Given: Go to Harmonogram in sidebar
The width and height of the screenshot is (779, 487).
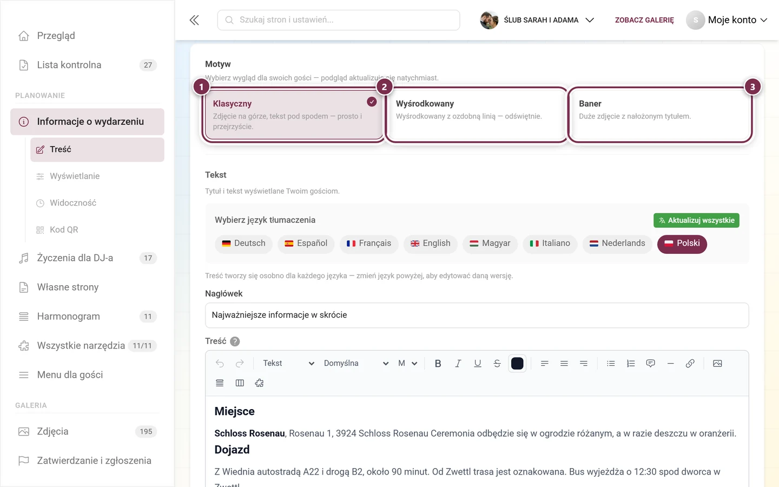Looking at the screenshot, I should click(87, 317).
